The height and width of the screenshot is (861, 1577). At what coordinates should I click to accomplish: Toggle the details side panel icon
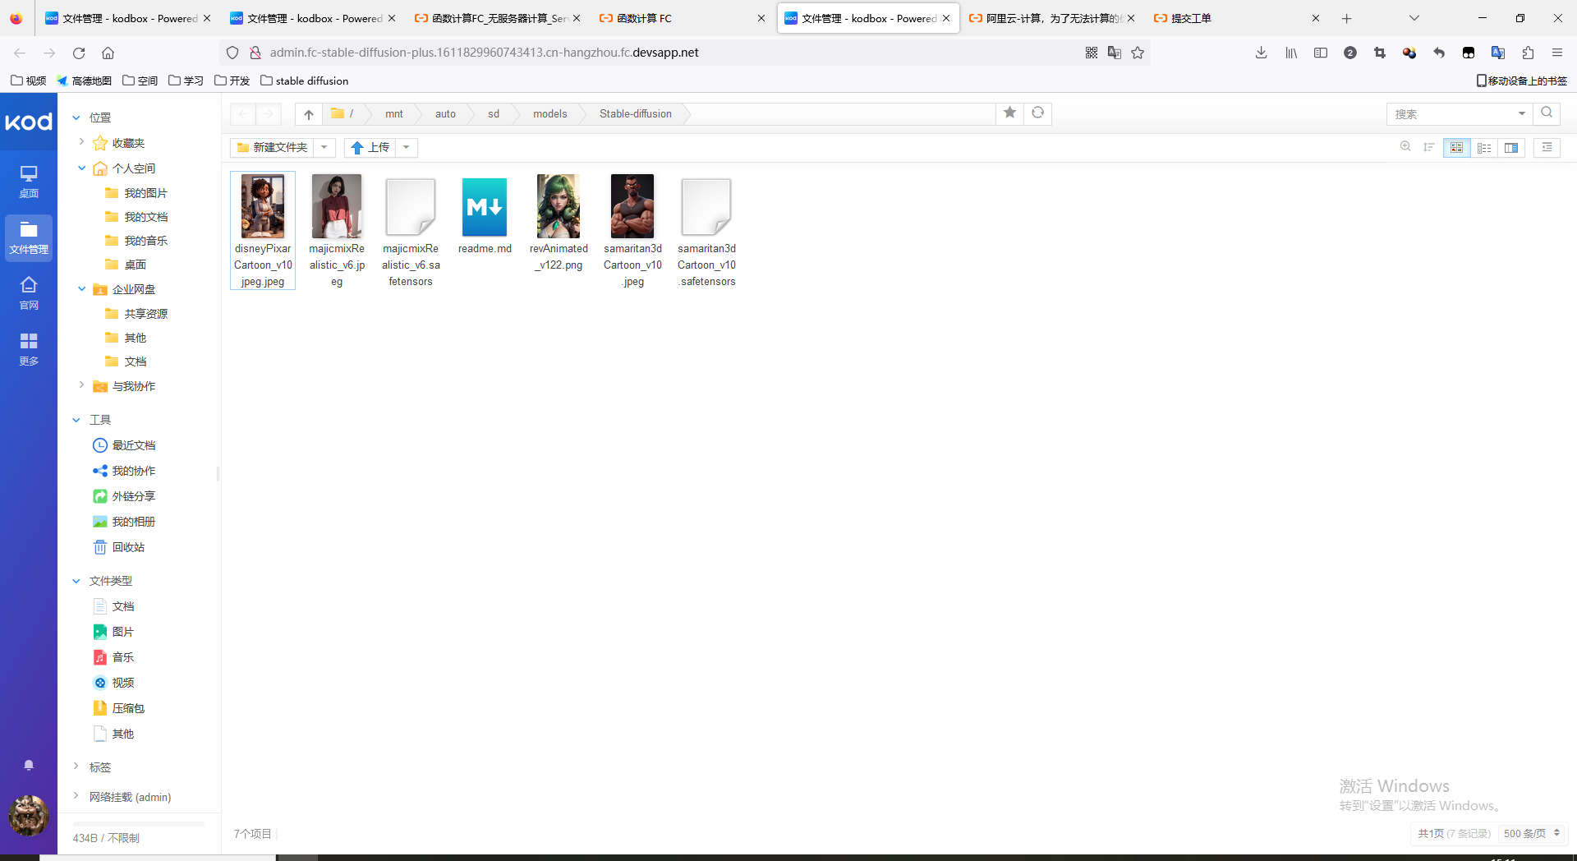[1547, 148]
